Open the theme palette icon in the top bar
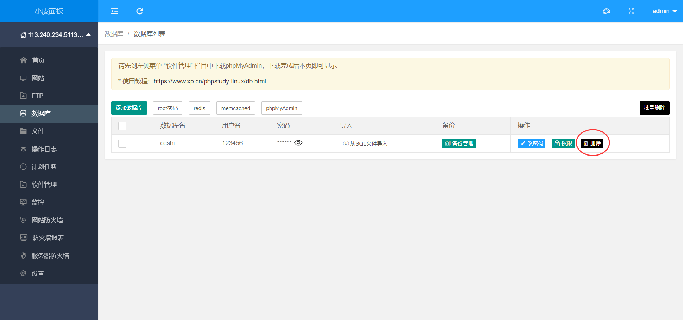Viewport: 683px width, 320px height. [x=607, y=11]
